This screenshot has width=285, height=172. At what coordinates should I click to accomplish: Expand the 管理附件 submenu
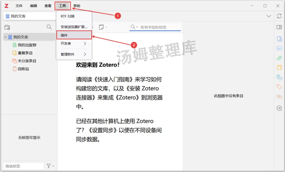74,54
